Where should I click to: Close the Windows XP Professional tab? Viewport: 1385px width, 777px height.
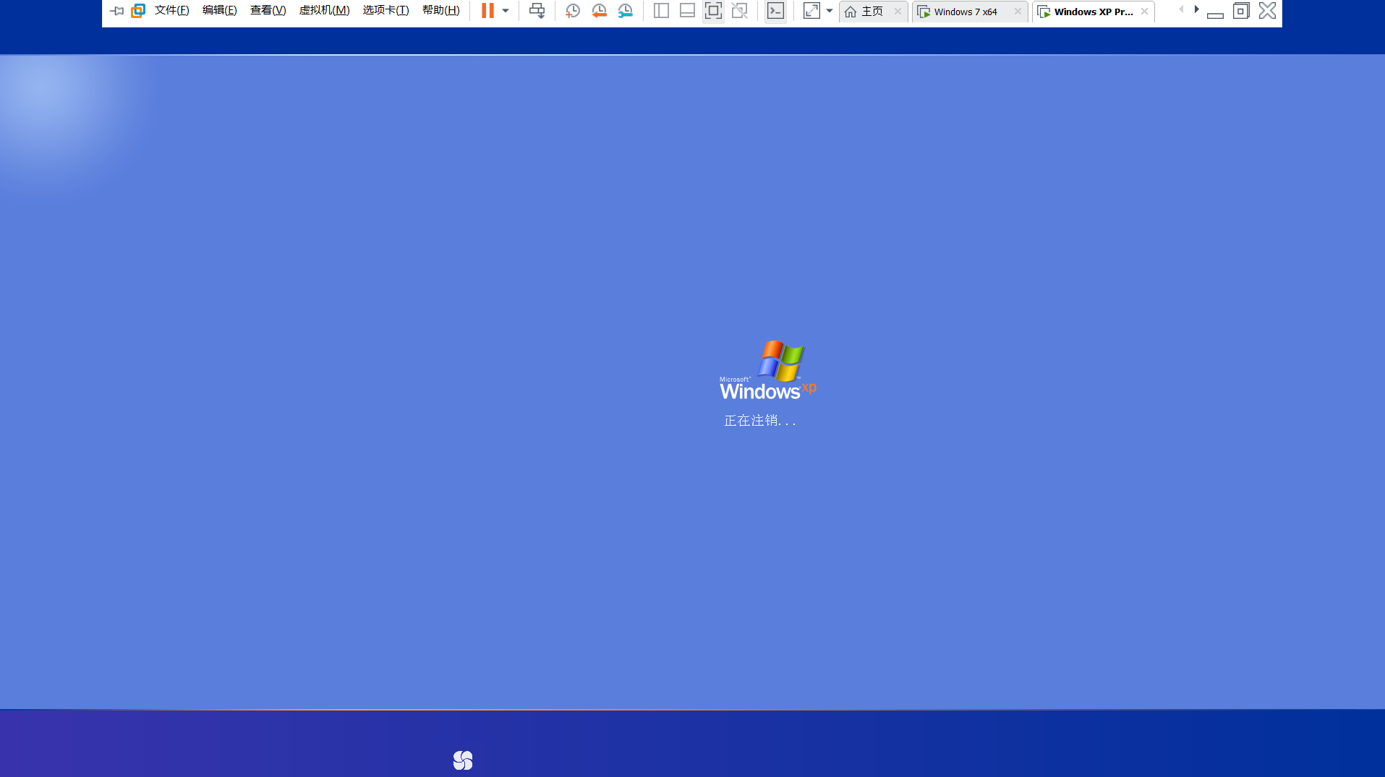coord(1144,12)
